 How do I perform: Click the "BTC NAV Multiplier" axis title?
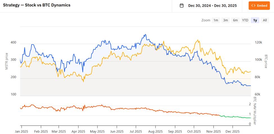click(255, 111)
